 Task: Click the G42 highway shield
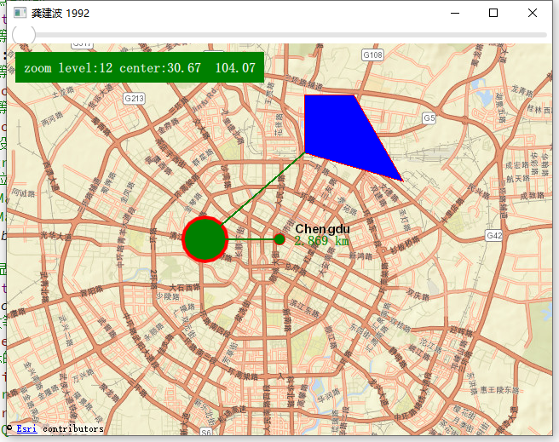[x=494, y=235]
